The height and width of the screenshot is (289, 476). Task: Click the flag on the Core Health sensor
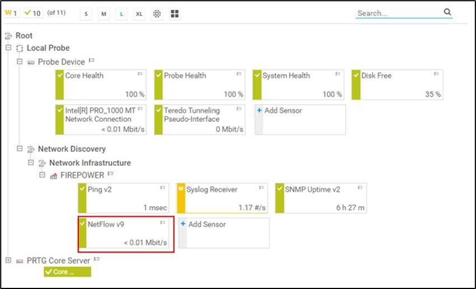[x=140, y=74]
